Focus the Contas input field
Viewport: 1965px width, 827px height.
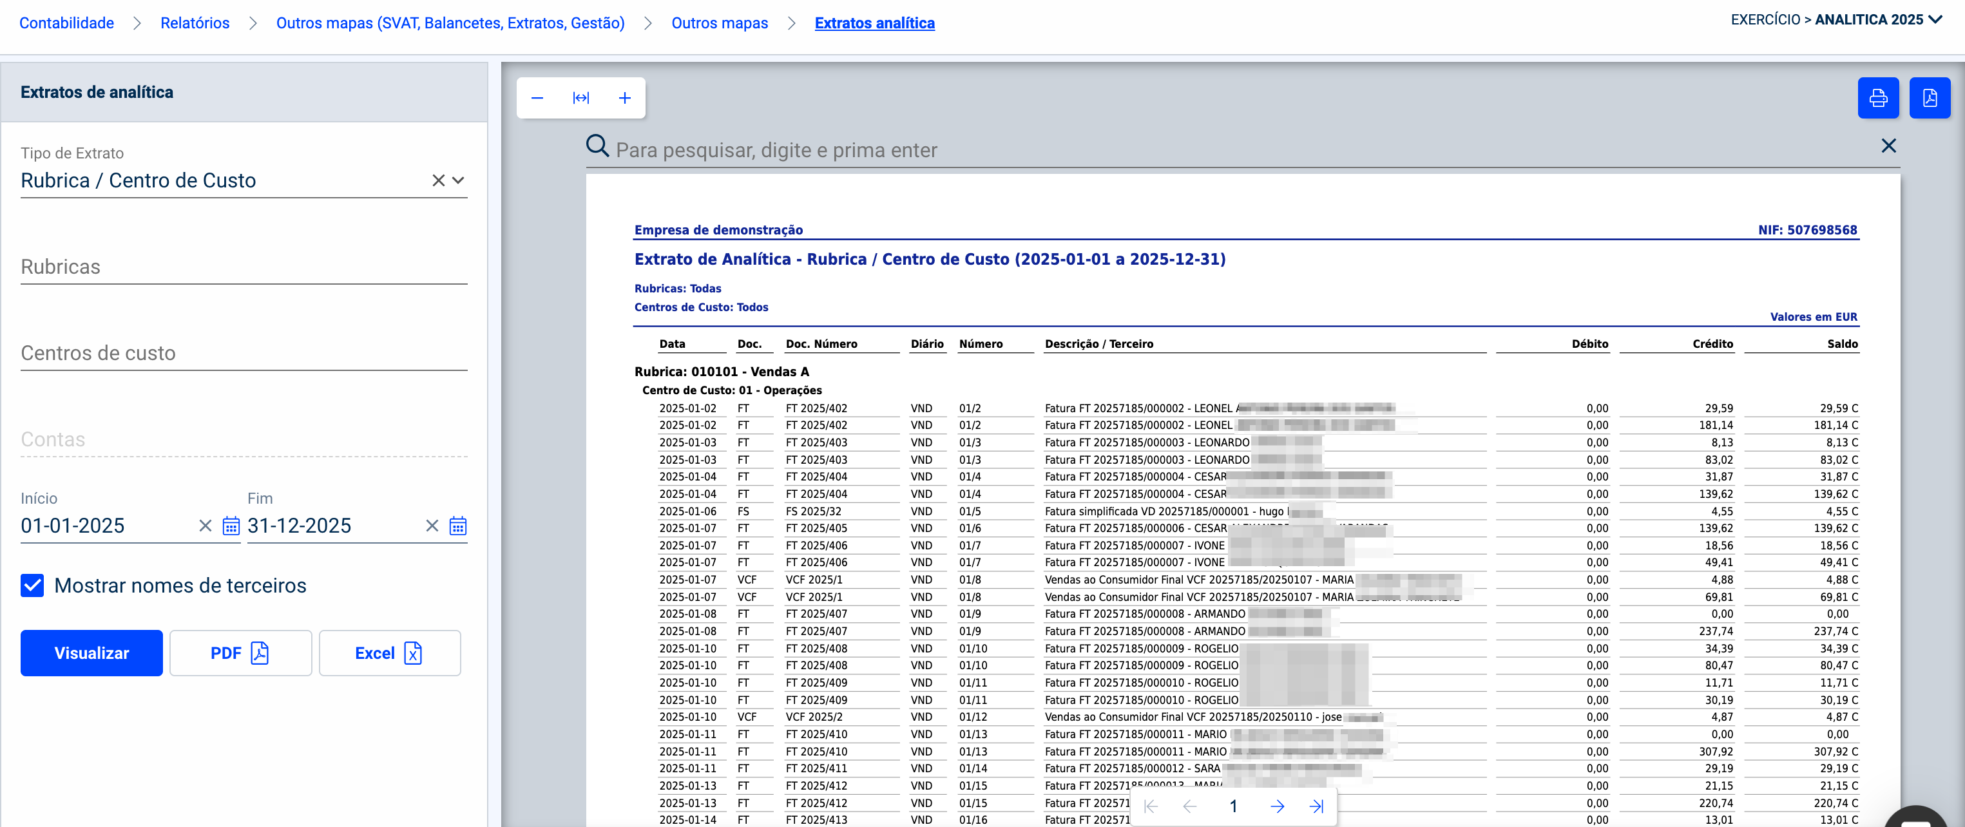coord(244,439)
